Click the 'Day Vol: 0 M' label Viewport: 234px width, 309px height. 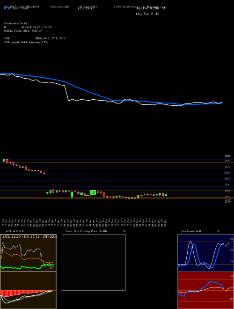pyautogui.click(x=147, y=14)
